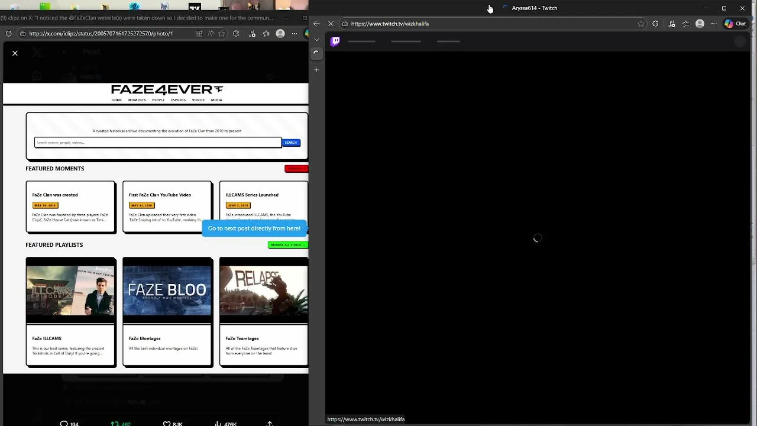
Task: Open replies with the comment icon
Action: 64,424
